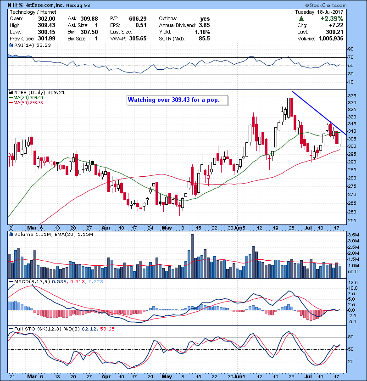The width and height of the screenshot is (367, 381).
Task: Click the MACD(8,17,9) indicator label
Action: (32, 282)
